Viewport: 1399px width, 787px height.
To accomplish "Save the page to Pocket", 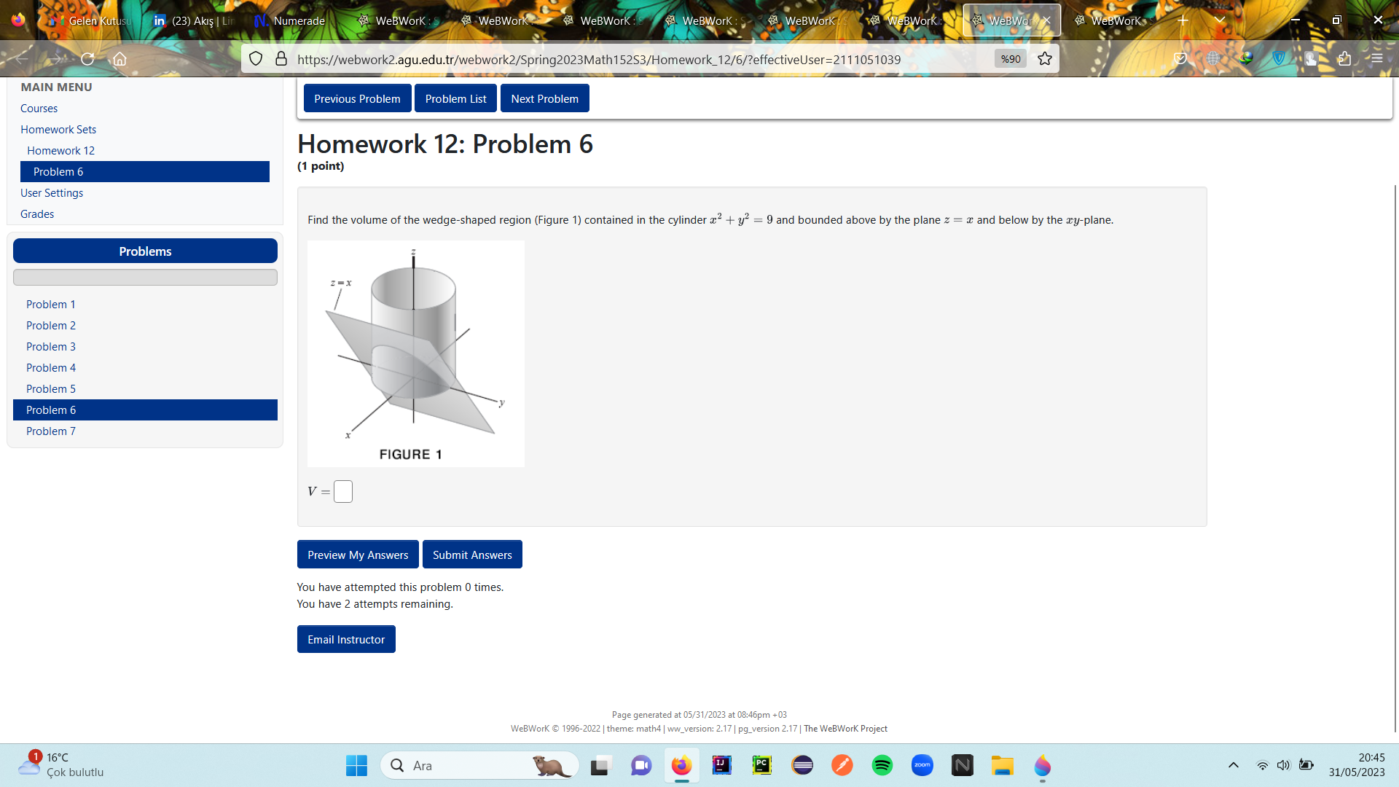I will (x=1180, y=58).
